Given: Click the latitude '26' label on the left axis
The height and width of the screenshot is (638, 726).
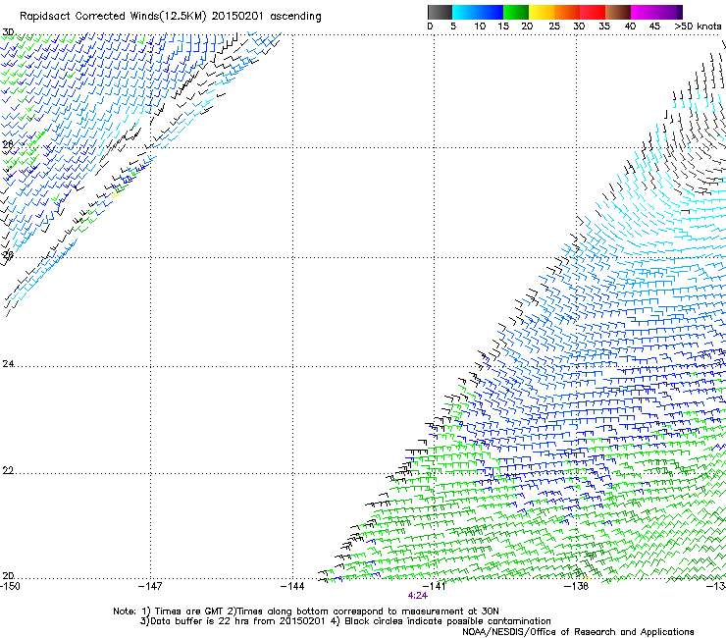Looking at the screenshot, I should coord(8,255).
